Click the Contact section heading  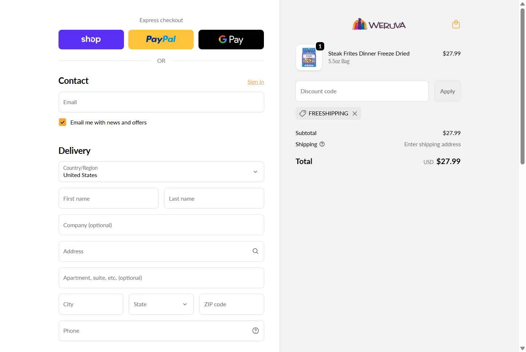pos(73,81)
